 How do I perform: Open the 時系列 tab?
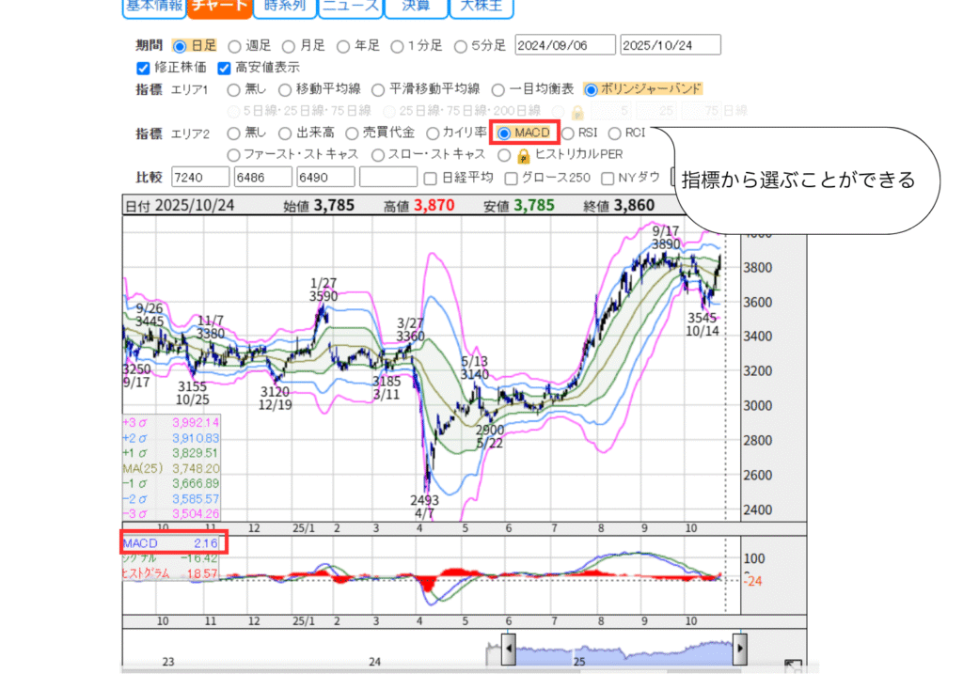(283, 8)
